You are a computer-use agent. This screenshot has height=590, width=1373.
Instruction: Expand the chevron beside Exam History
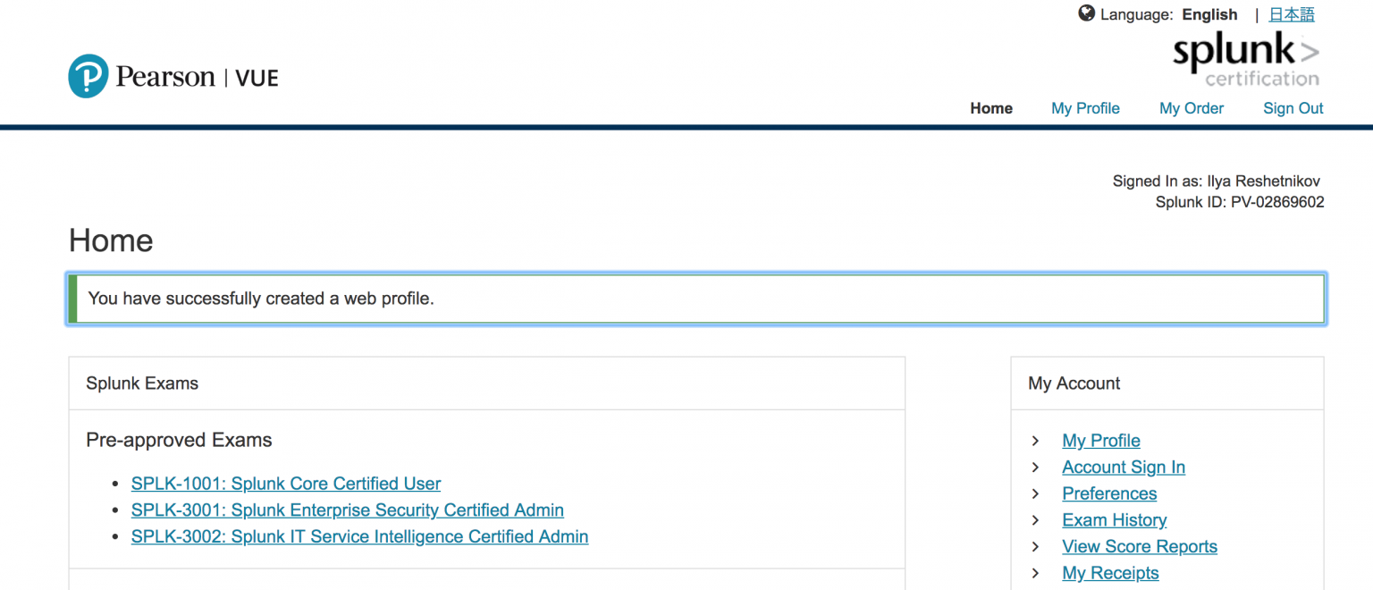coord(1035,520)
